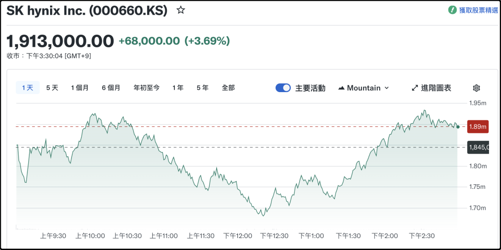
Task: Select the 5天 range tab
Action: coord(52,87)
